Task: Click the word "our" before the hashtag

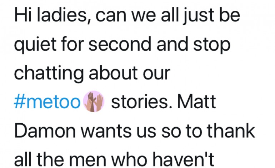Action: tap(156, 74)
